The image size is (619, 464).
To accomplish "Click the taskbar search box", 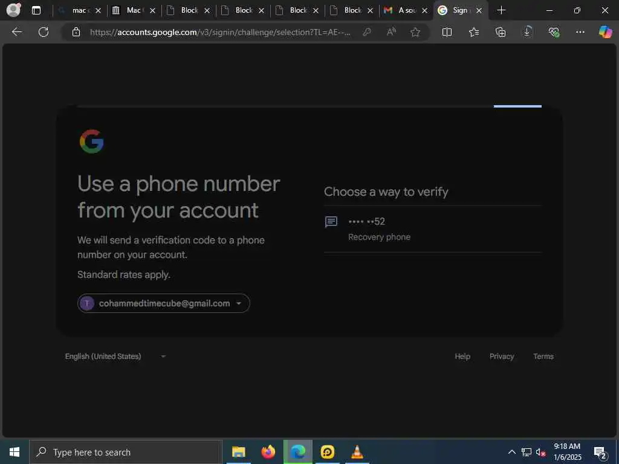I will click(x=126, y=452).
